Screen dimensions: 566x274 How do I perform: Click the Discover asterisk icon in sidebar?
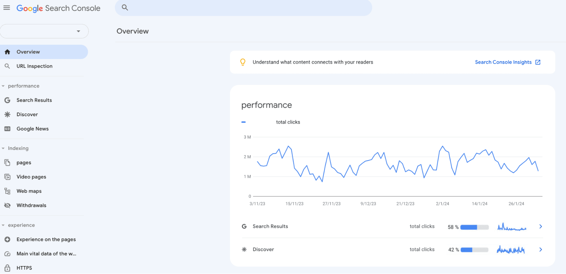tap(7, 114)
